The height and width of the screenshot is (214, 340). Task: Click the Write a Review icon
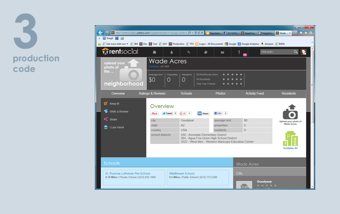106,111
